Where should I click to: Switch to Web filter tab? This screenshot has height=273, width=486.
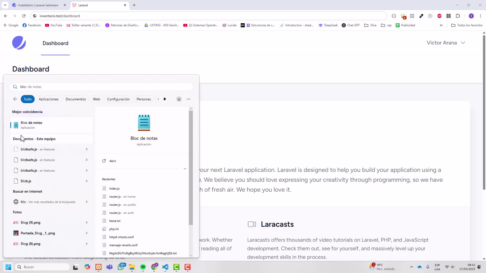click(96, 99)
